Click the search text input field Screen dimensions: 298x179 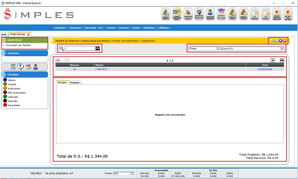click(x=80, y=49)
